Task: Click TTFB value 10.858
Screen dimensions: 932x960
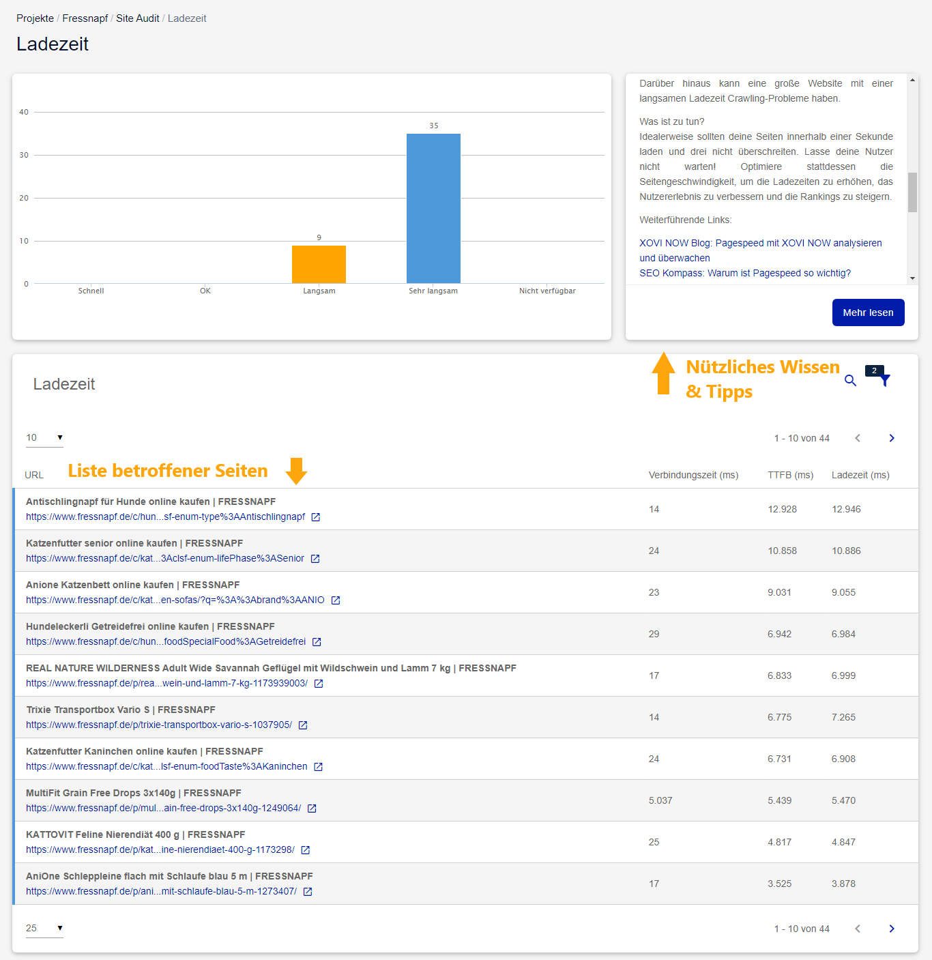Action: coord(782,551)
